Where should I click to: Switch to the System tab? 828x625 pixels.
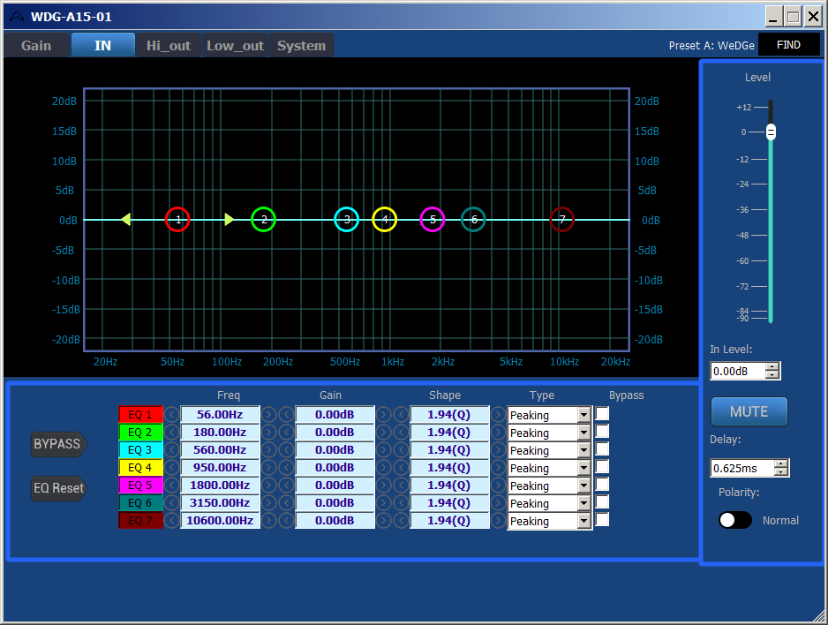(302, 45)
